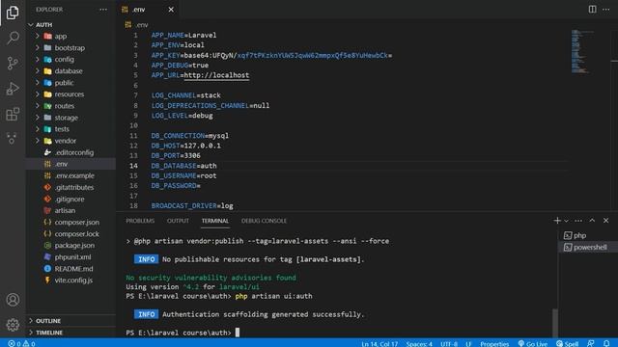Click the terminal vertical scrollbar

555,324
